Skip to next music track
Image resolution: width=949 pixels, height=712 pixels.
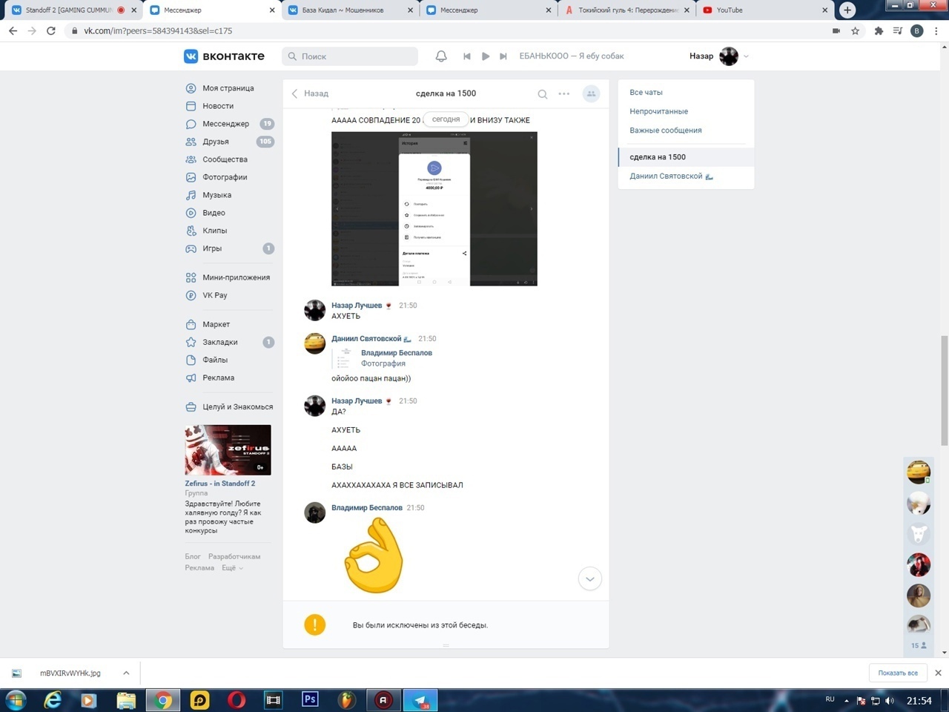[503, 56]
